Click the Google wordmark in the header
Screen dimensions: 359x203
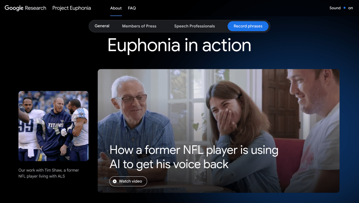(14, 8)
